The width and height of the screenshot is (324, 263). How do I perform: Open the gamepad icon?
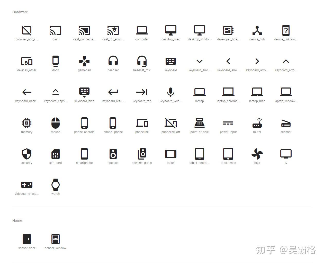84,61
